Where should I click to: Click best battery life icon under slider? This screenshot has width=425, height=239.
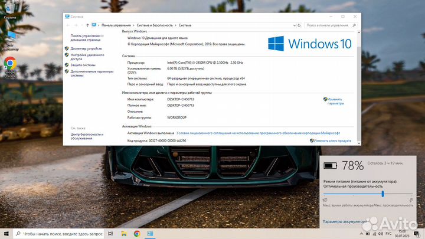pos(325,200)
